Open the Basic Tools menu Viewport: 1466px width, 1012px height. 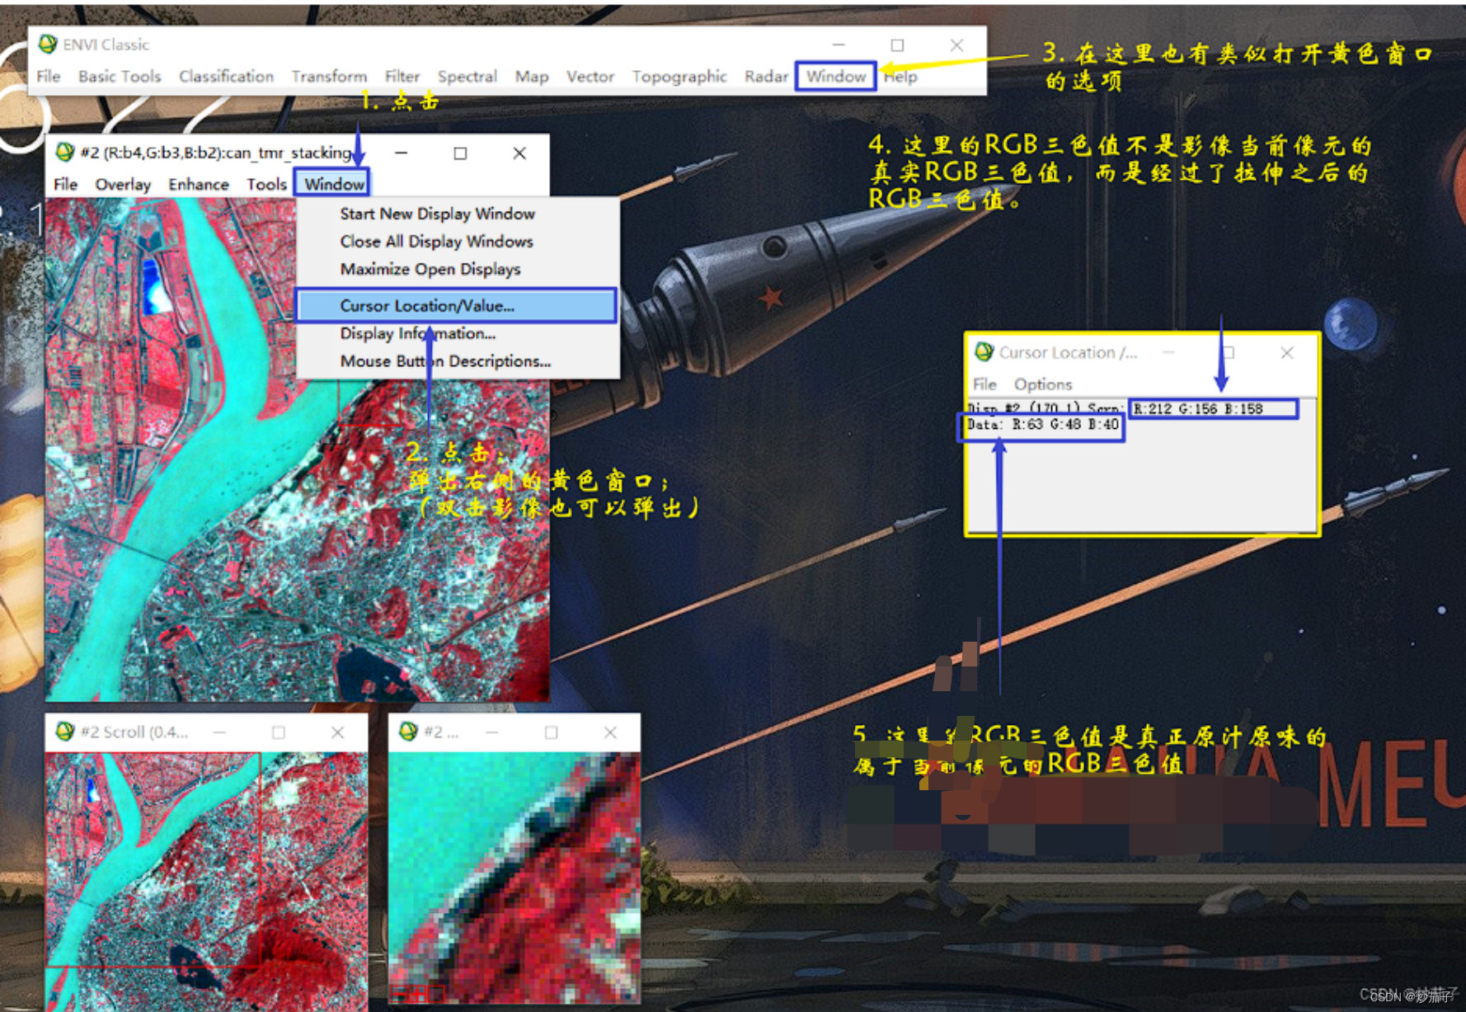120,76
